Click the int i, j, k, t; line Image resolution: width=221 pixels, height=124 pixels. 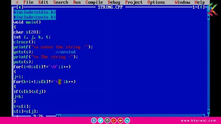[x=32, y=37]
